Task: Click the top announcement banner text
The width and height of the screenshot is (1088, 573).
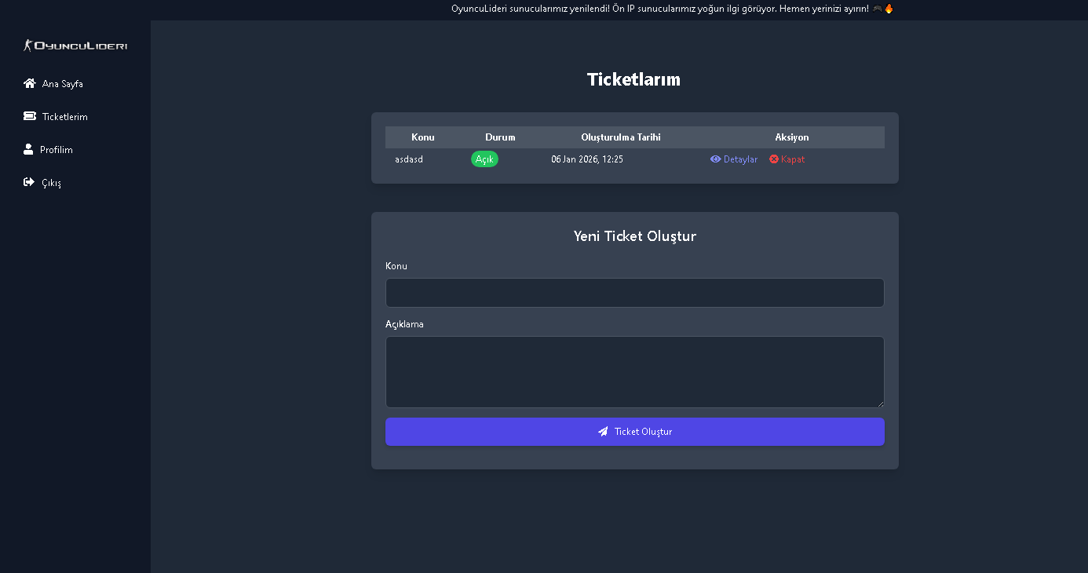Action: click(673, 9)
